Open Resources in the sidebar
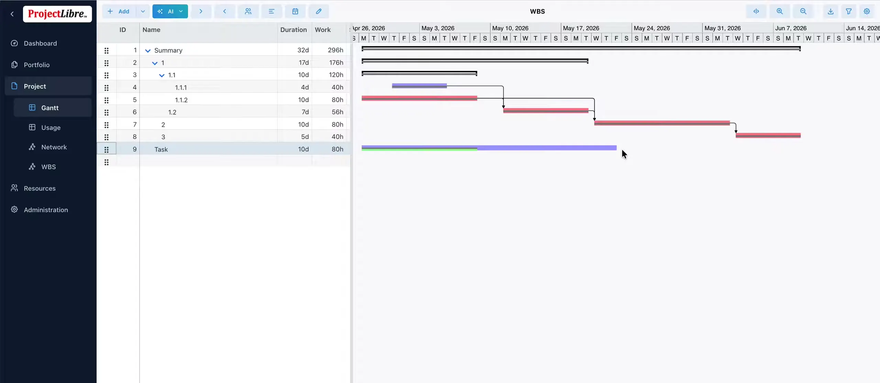 pos(48,188)
